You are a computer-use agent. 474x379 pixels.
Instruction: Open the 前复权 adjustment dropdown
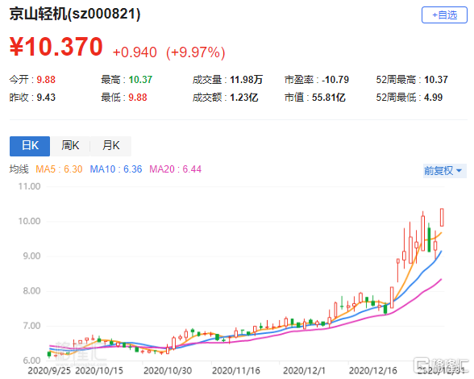tap(444, 171)
